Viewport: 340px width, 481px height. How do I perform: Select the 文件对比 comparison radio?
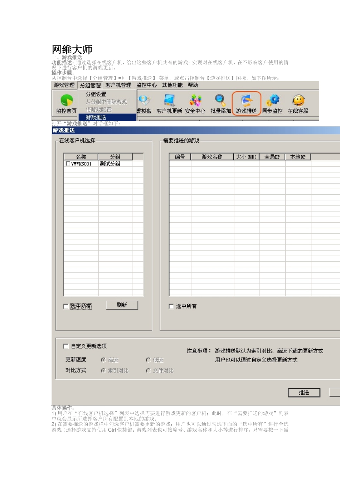[148, 371]
